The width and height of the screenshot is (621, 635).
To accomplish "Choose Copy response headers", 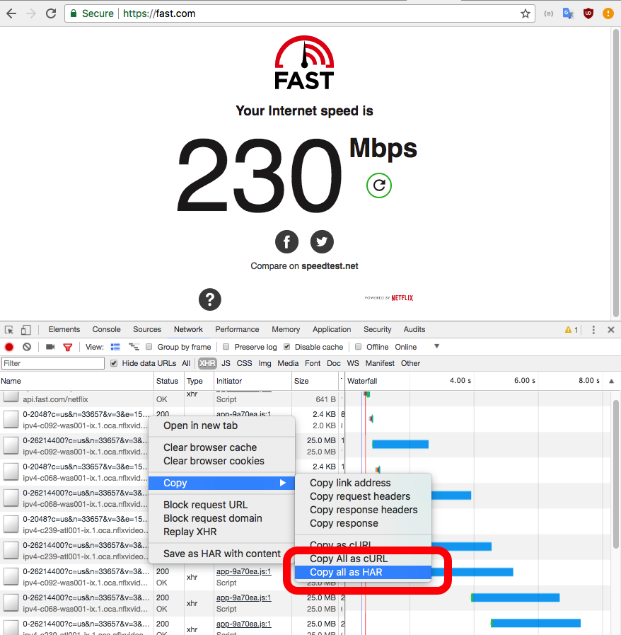I will [x=363, y=510].
